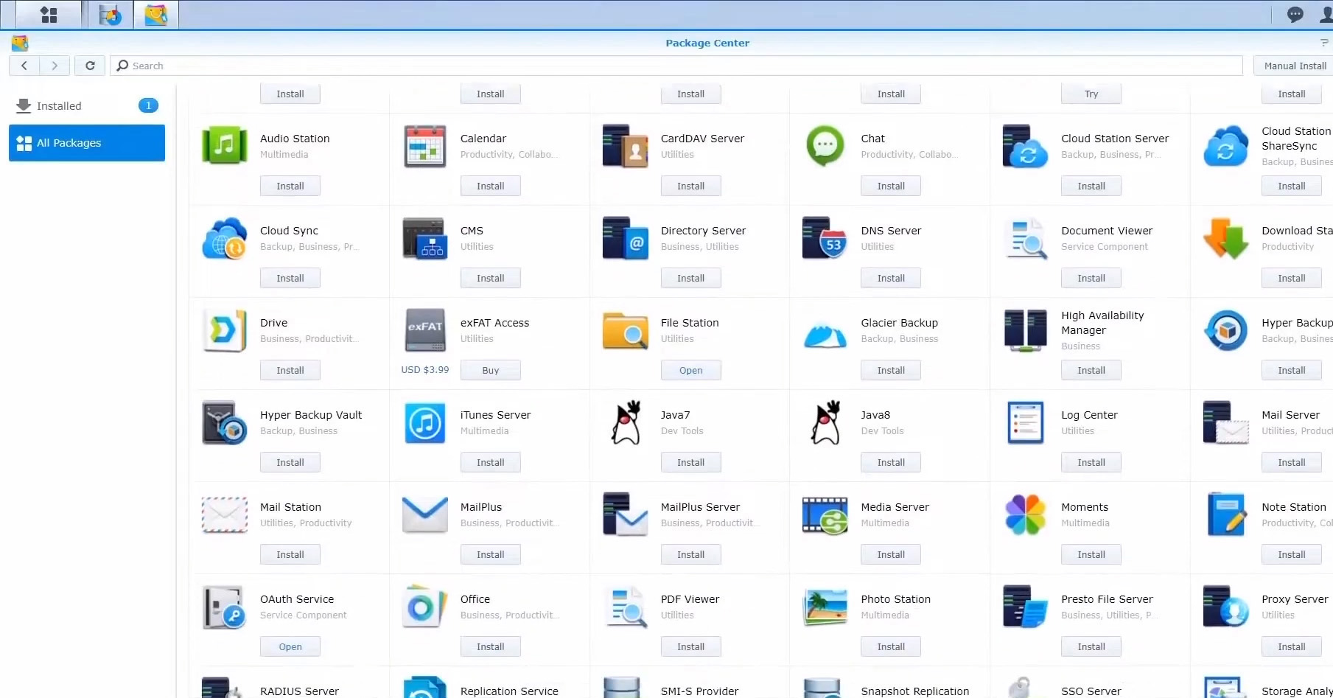1333x698 pixels.
Task: Buy exFAT Access package
Action: coord(491,371)
